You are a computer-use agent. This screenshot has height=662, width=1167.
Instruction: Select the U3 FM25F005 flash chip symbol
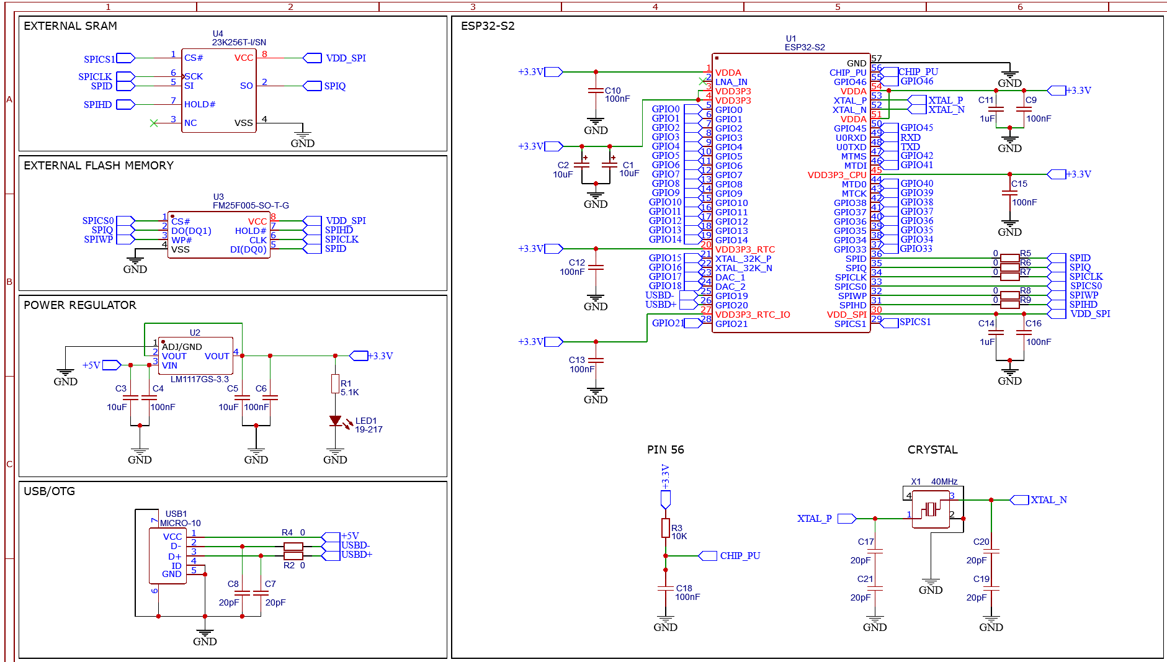(x=218, y=235)
